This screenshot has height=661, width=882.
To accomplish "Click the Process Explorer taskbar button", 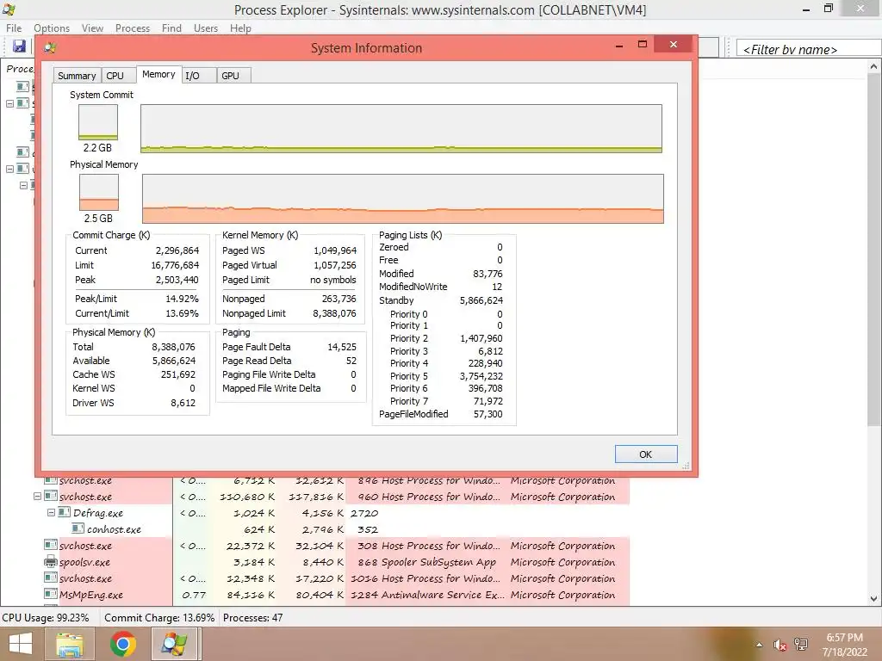I will tap(175, 644).
